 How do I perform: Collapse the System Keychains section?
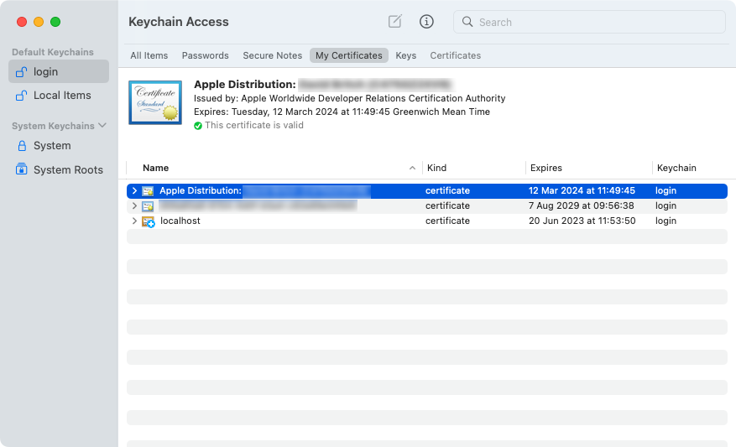click(102, 126)
